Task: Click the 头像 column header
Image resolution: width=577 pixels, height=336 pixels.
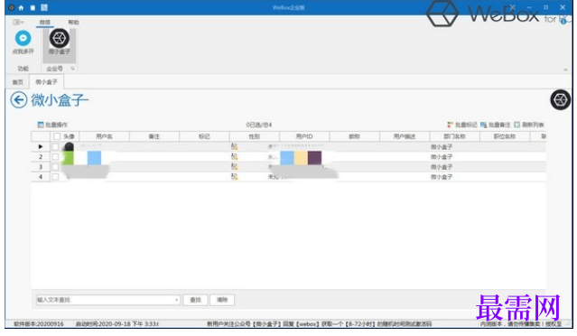Action: coord(69,136)
